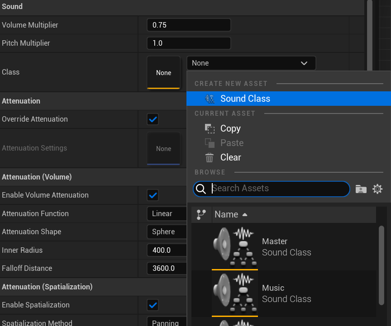Choose Paste from the asset menu

(289, 143)
